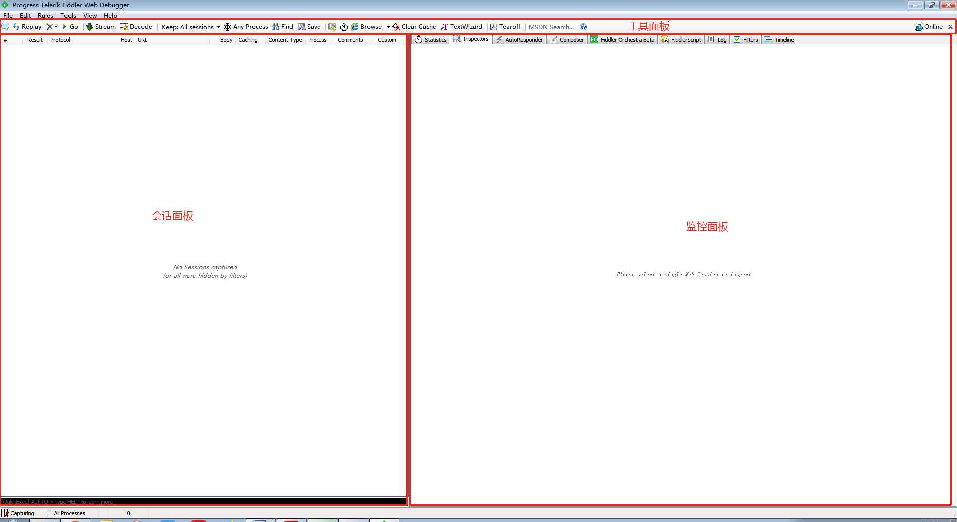Expand the Browse dropdown arrow
This screenshot has height=522, width=957.
point(388,27)
